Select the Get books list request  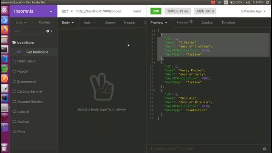click(34, 52)
